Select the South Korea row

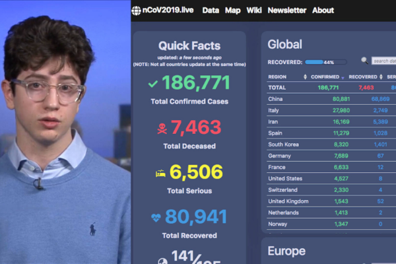331,145
